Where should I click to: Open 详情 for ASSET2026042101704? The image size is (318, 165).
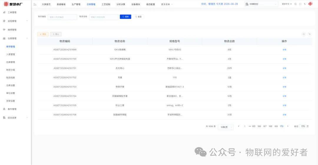(x=284, y=96)
